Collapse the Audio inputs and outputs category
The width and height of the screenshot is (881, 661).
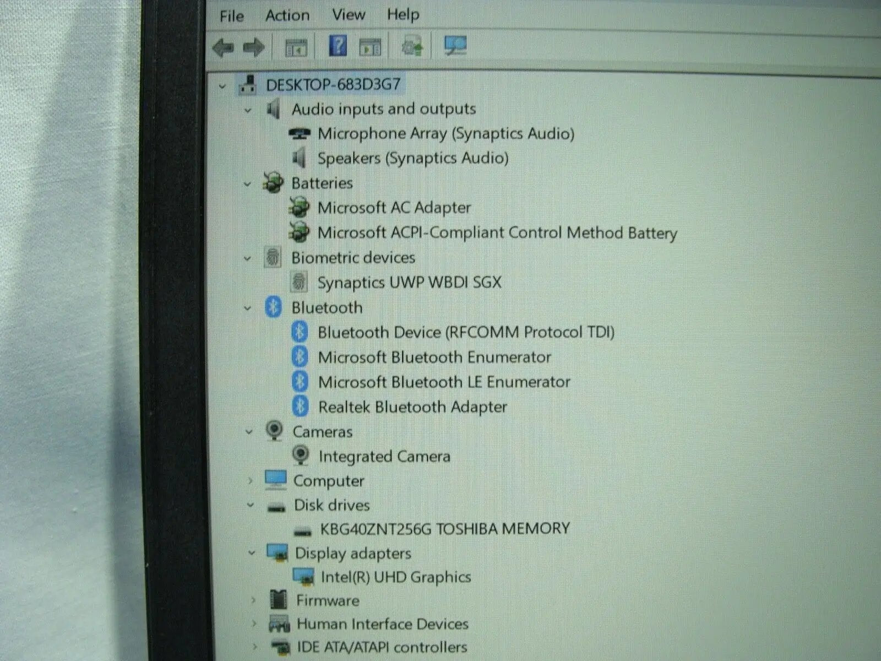pyautogui.click(x=248, y=111)
